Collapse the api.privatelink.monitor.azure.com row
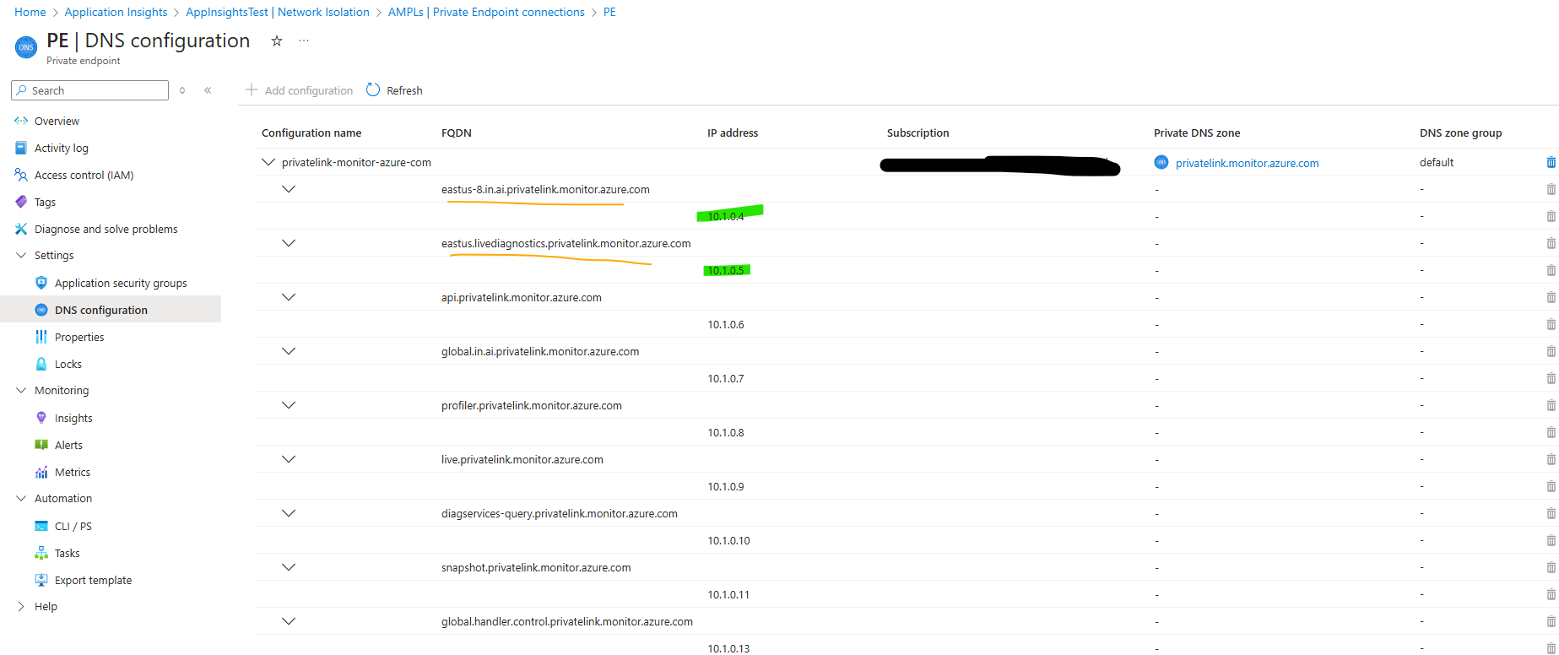 click(289, 298)
